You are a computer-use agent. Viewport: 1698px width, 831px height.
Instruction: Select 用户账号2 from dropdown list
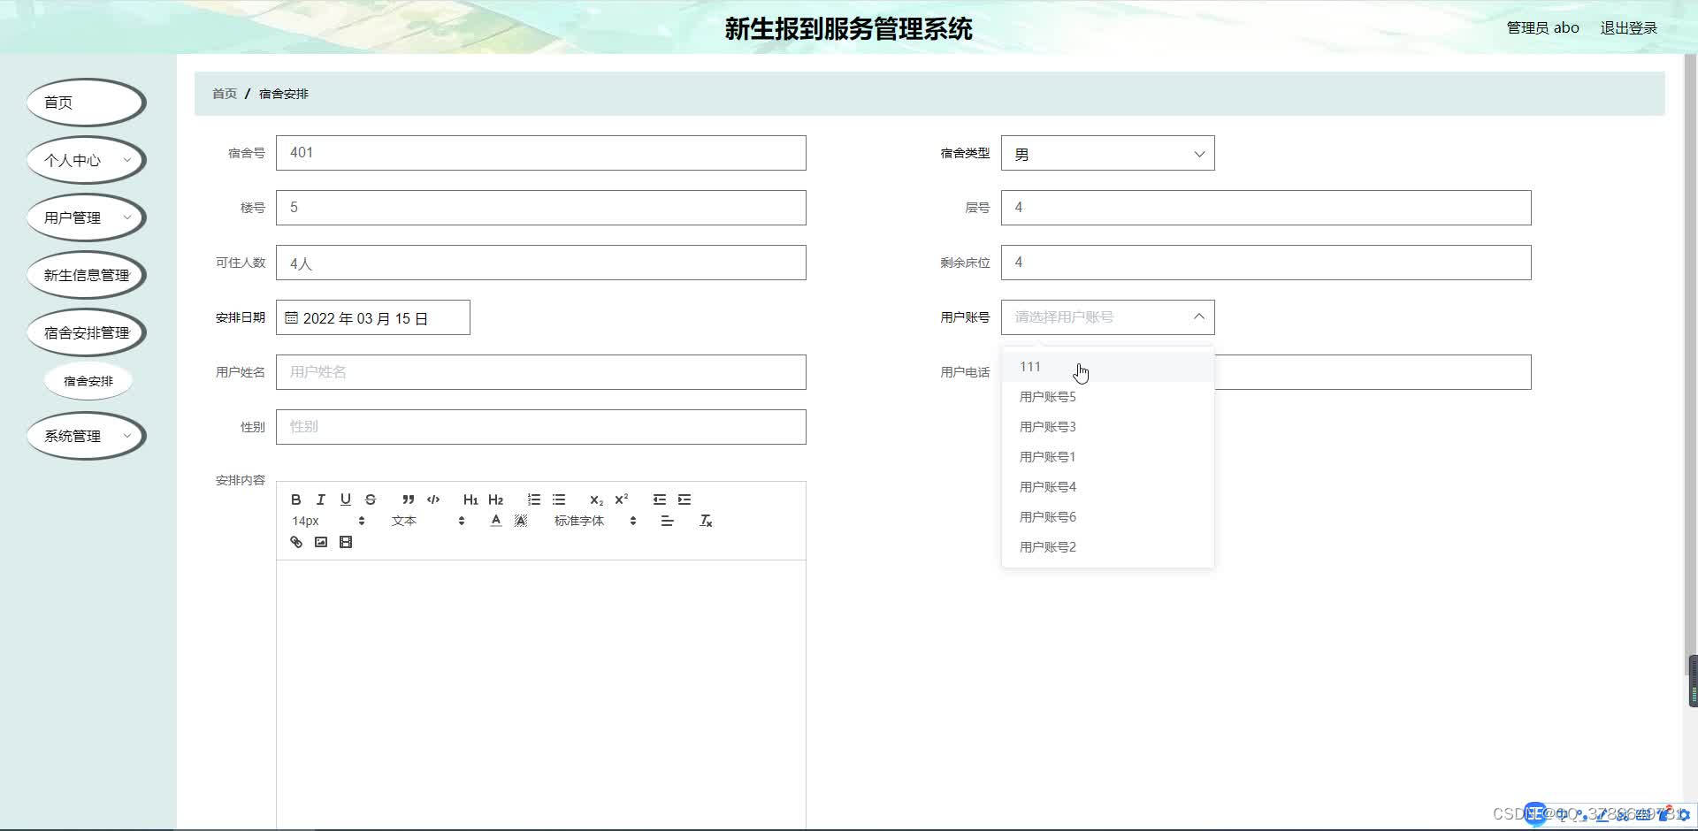pyautogui.click(x=1107, y=547)
